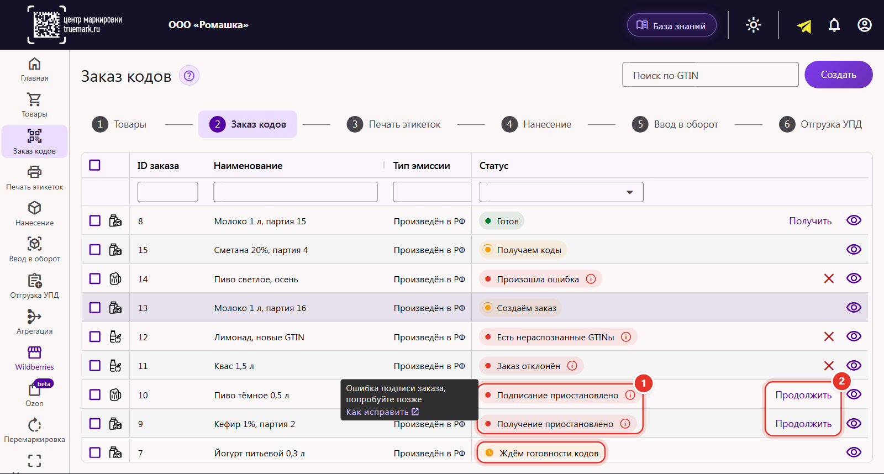Toggle light theme sun icon

coord(754,25)
